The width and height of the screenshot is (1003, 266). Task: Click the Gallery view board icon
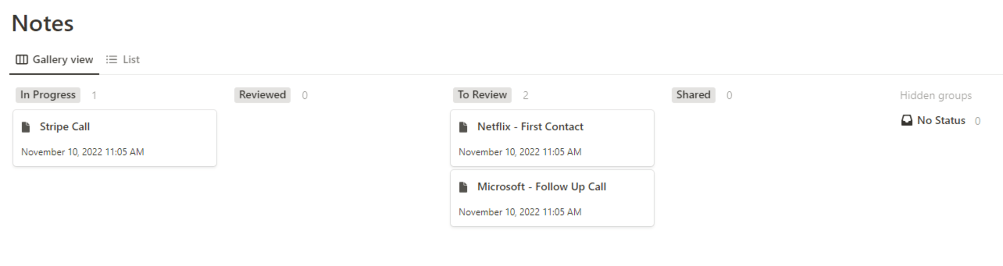click(21, 59)
